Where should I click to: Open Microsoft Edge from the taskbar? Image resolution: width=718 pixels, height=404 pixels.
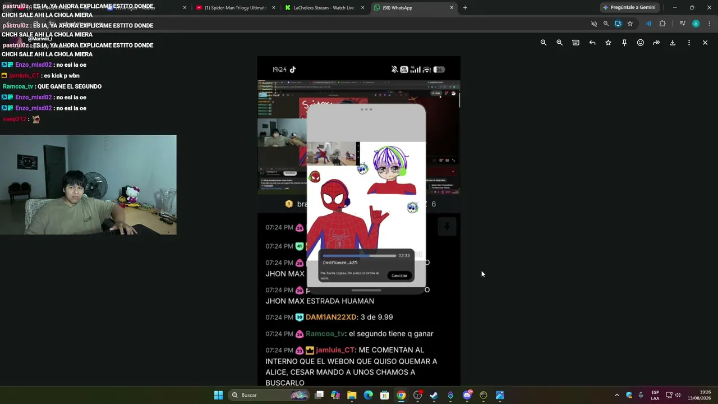pos(368,395)
